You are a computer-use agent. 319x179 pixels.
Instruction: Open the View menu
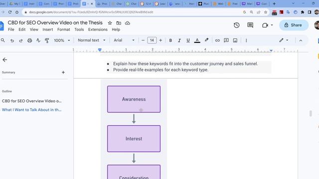coord(34,29)
